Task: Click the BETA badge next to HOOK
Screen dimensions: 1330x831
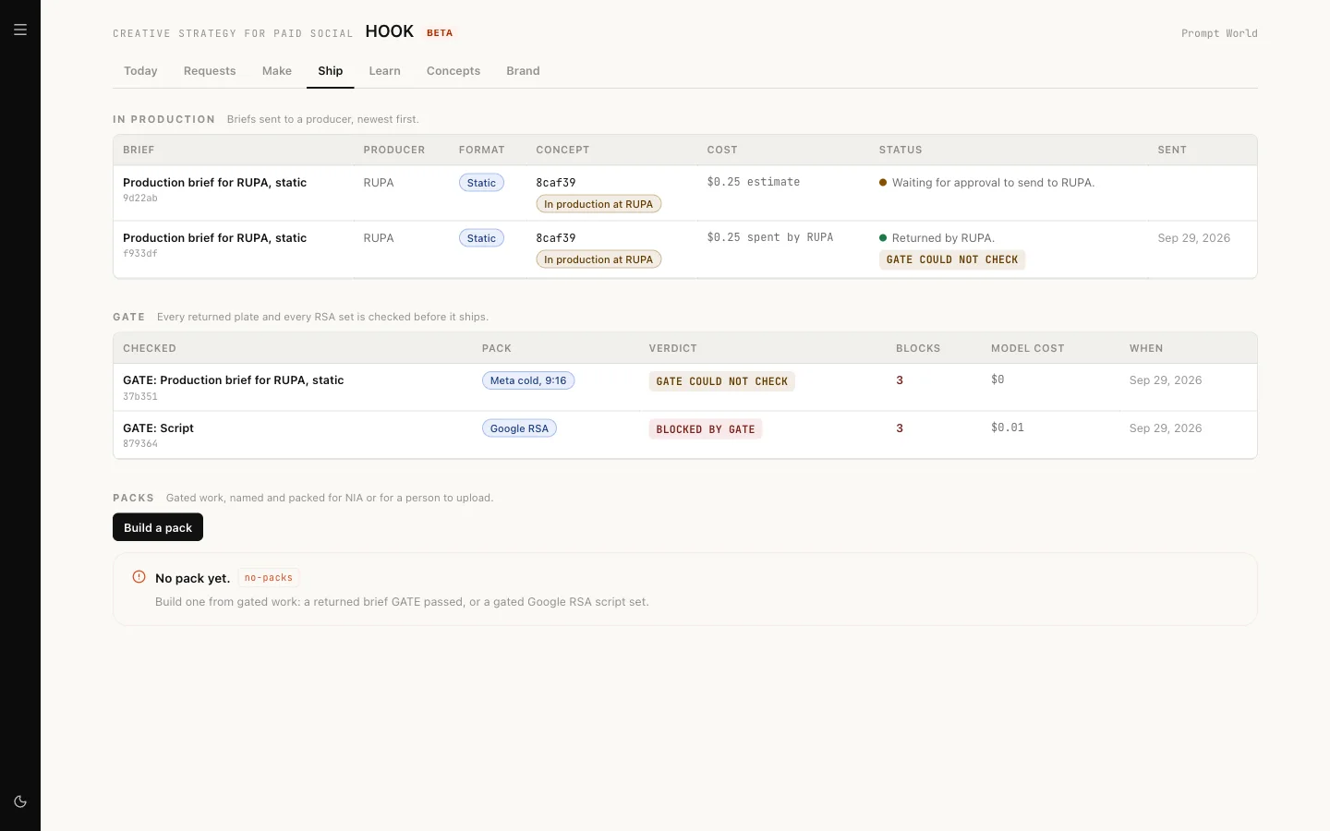Action: tap(440, 33)
